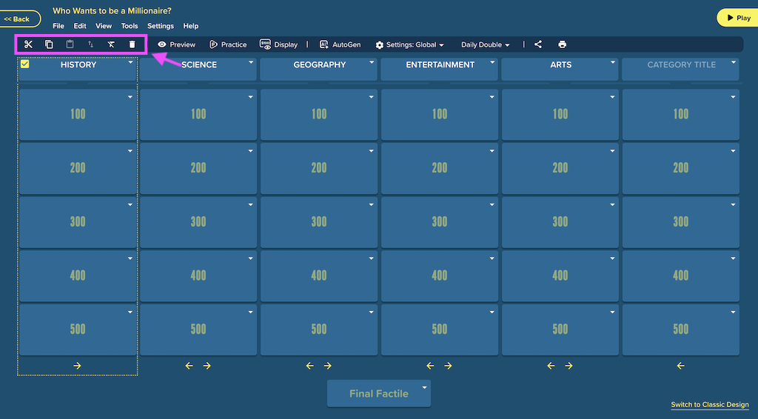
Task: Open the Daily Double dropdown
Action: point(485,44)
